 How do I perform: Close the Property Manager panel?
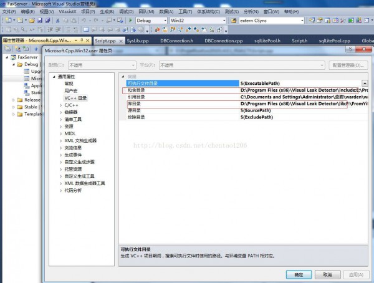[87, 41]
